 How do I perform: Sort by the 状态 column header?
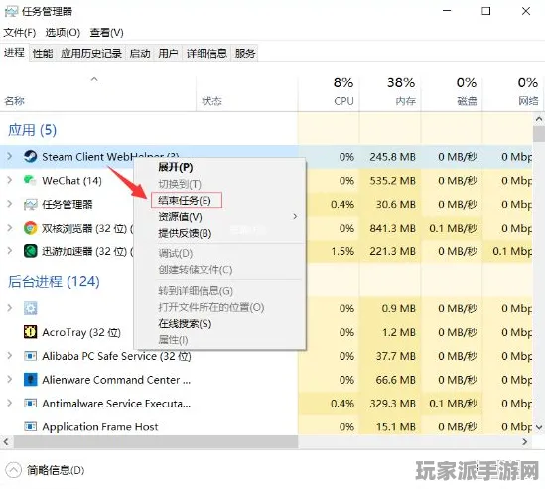coord(211,101)
